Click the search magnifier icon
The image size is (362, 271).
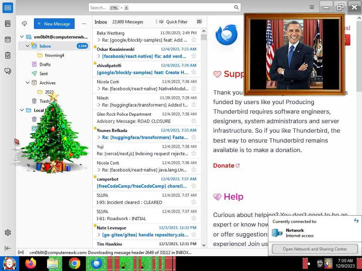236,7
